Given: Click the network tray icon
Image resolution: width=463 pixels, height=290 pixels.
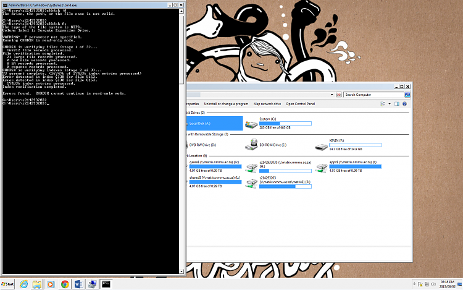Looking at the screenshot, I should pyautogui.click(x=427, y=284).
